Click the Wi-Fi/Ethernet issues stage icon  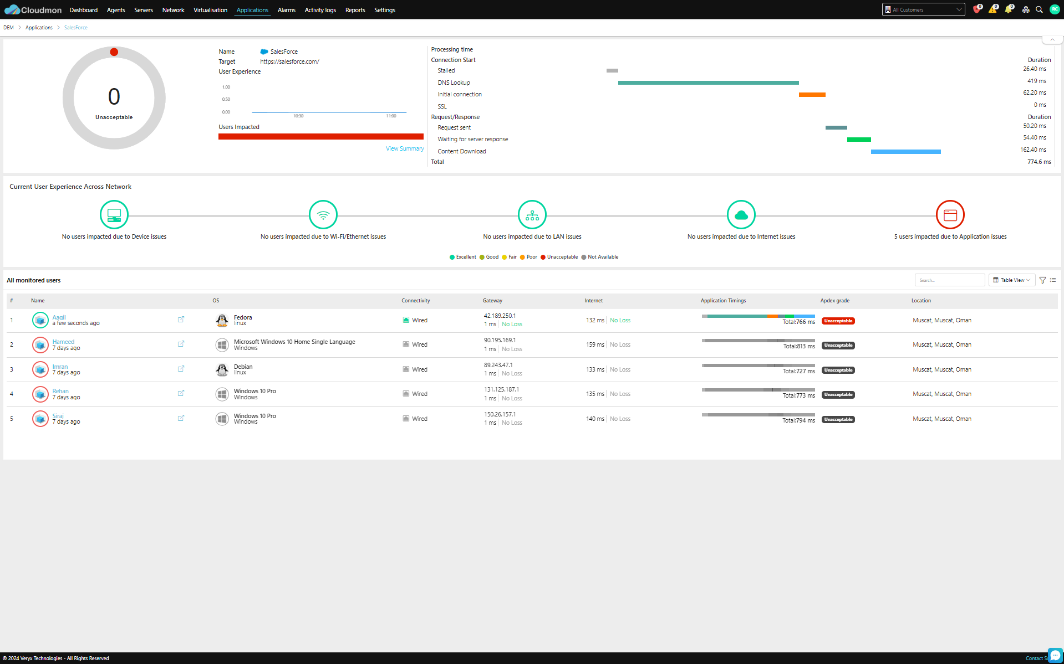click(323, 214)
